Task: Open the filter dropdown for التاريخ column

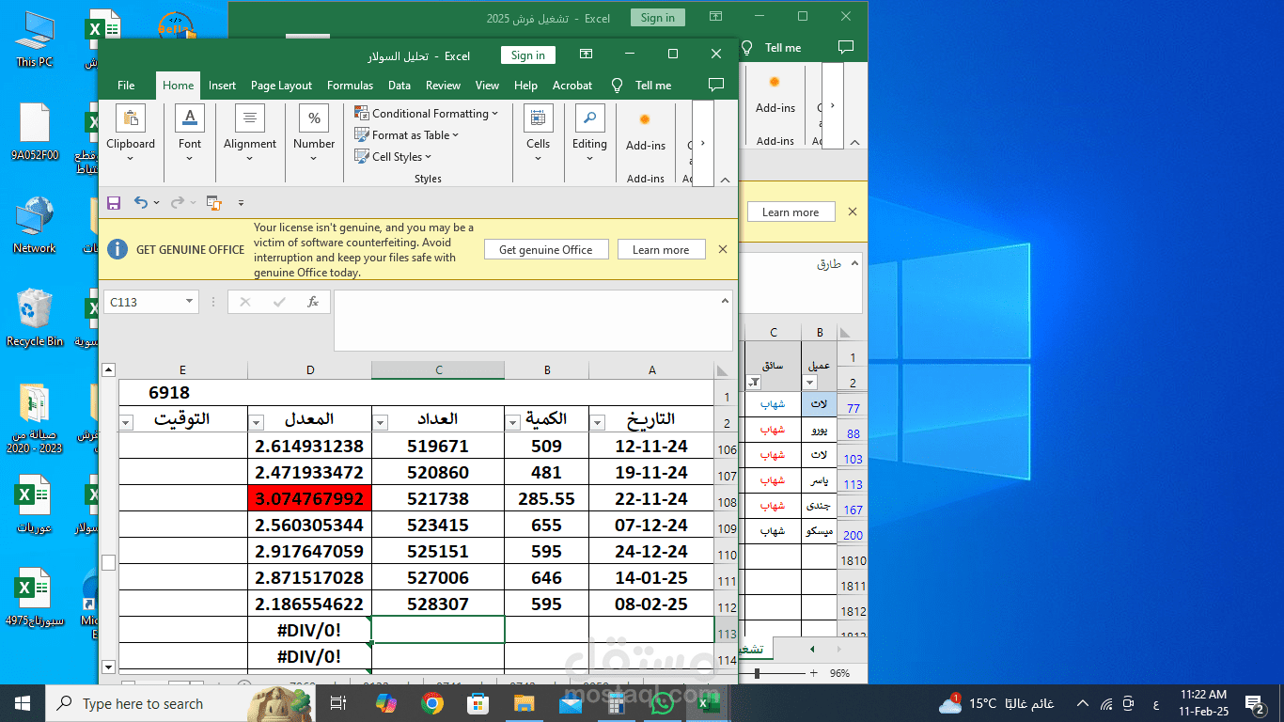Action: click(599, 422)
